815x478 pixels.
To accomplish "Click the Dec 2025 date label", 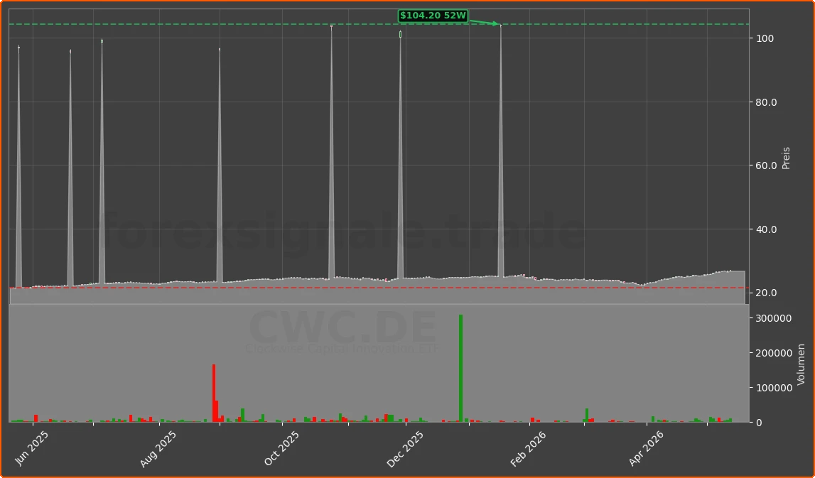I will coord(405,449).
